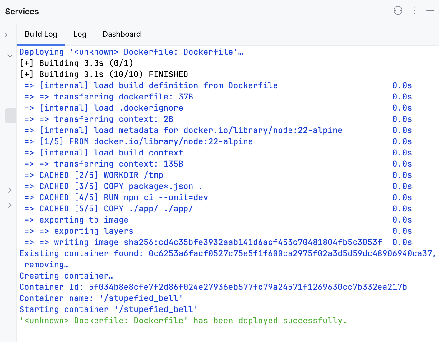
Task: Open the three-dot options menu
Action: click(x=414, y=11)
